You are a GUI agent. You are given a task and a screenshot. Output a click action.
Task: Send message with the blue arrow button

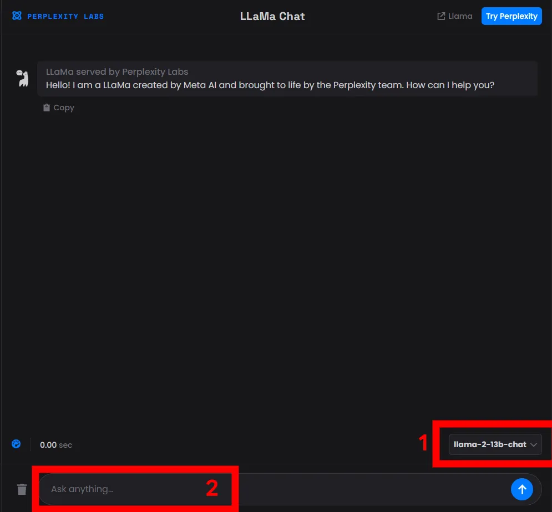click(x=521, y=489)
